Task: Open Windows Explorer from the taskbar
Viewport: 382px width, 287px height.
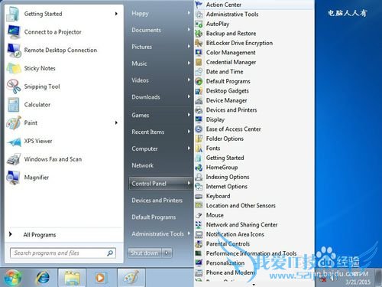Action: click(73, 278)
